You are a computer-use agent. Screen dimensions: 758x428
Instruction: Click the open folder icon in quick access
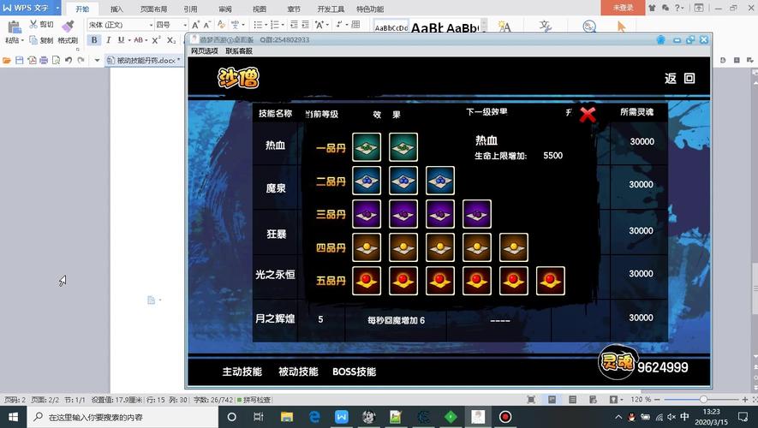coord(7,61)
